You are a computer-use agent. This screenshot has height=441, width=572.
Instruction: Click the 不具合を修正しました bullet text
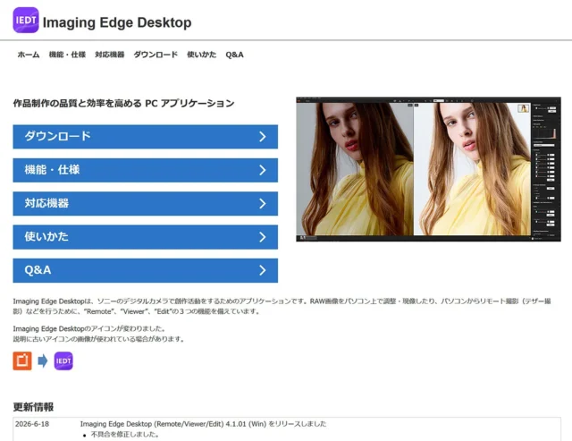point(125,435)
